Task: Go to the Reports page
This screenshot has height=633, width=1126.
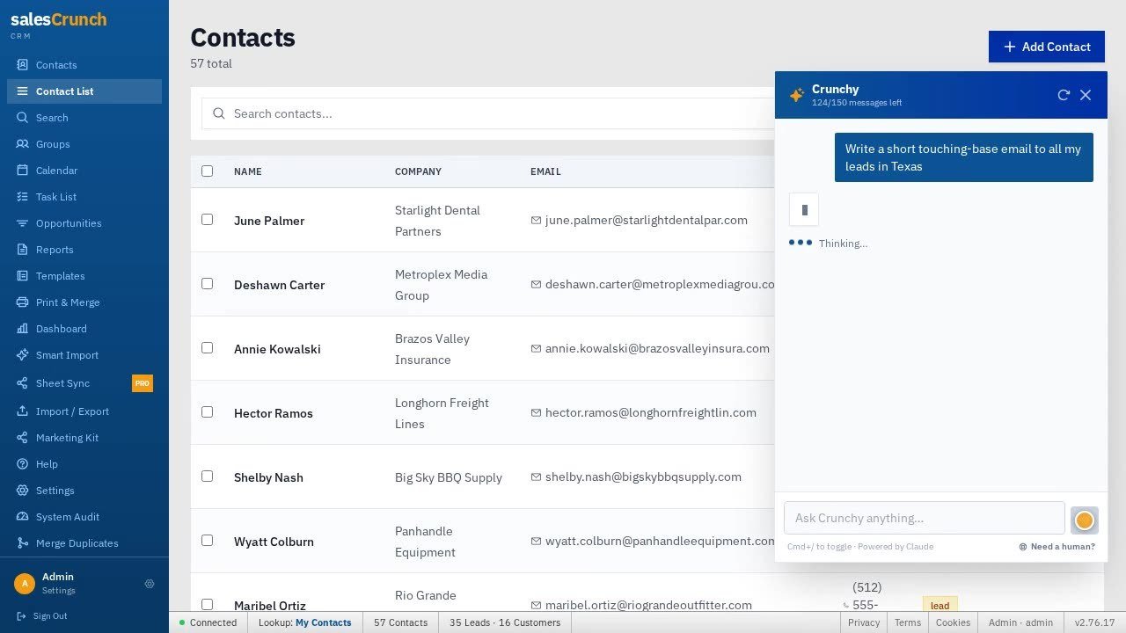Action: (x=84, y=250)
